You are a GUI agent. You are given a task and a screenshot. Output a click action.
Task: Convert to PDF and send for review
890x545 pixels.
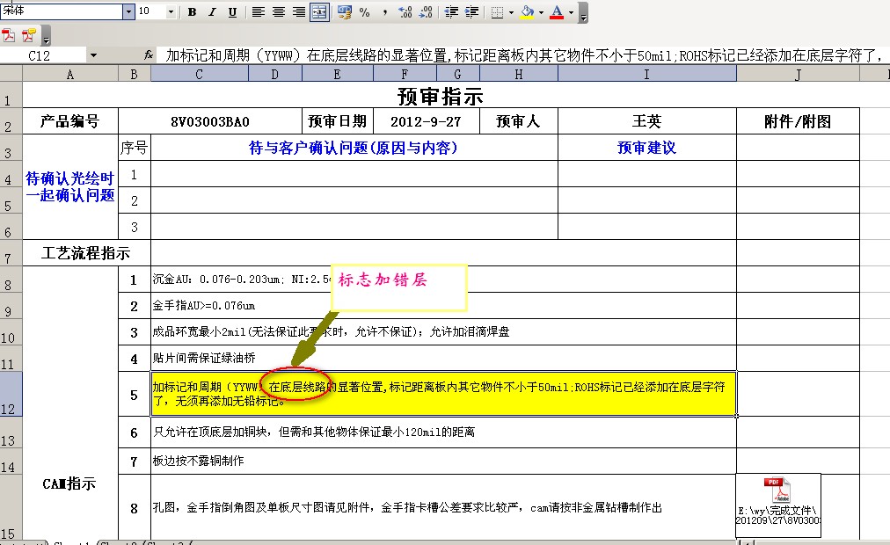[x=28, y=36]
